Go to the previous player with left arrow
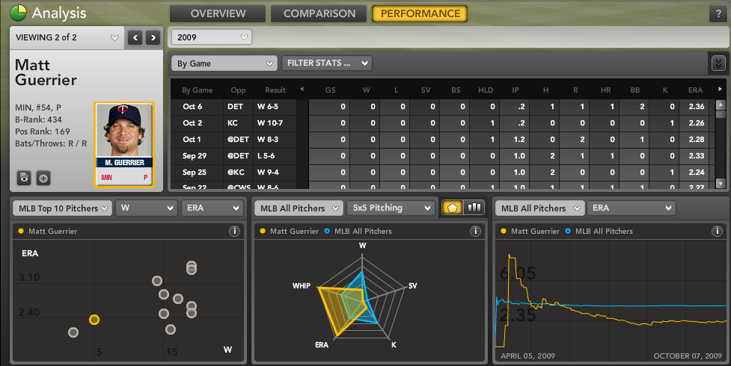Viewport: 731px width, 366px height. pos(135,37)
